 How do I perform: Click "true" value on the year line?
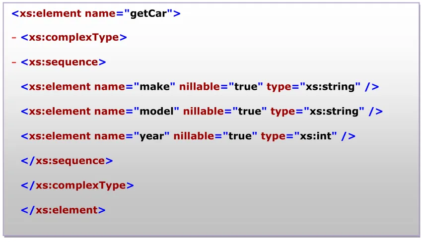point(240,136)
